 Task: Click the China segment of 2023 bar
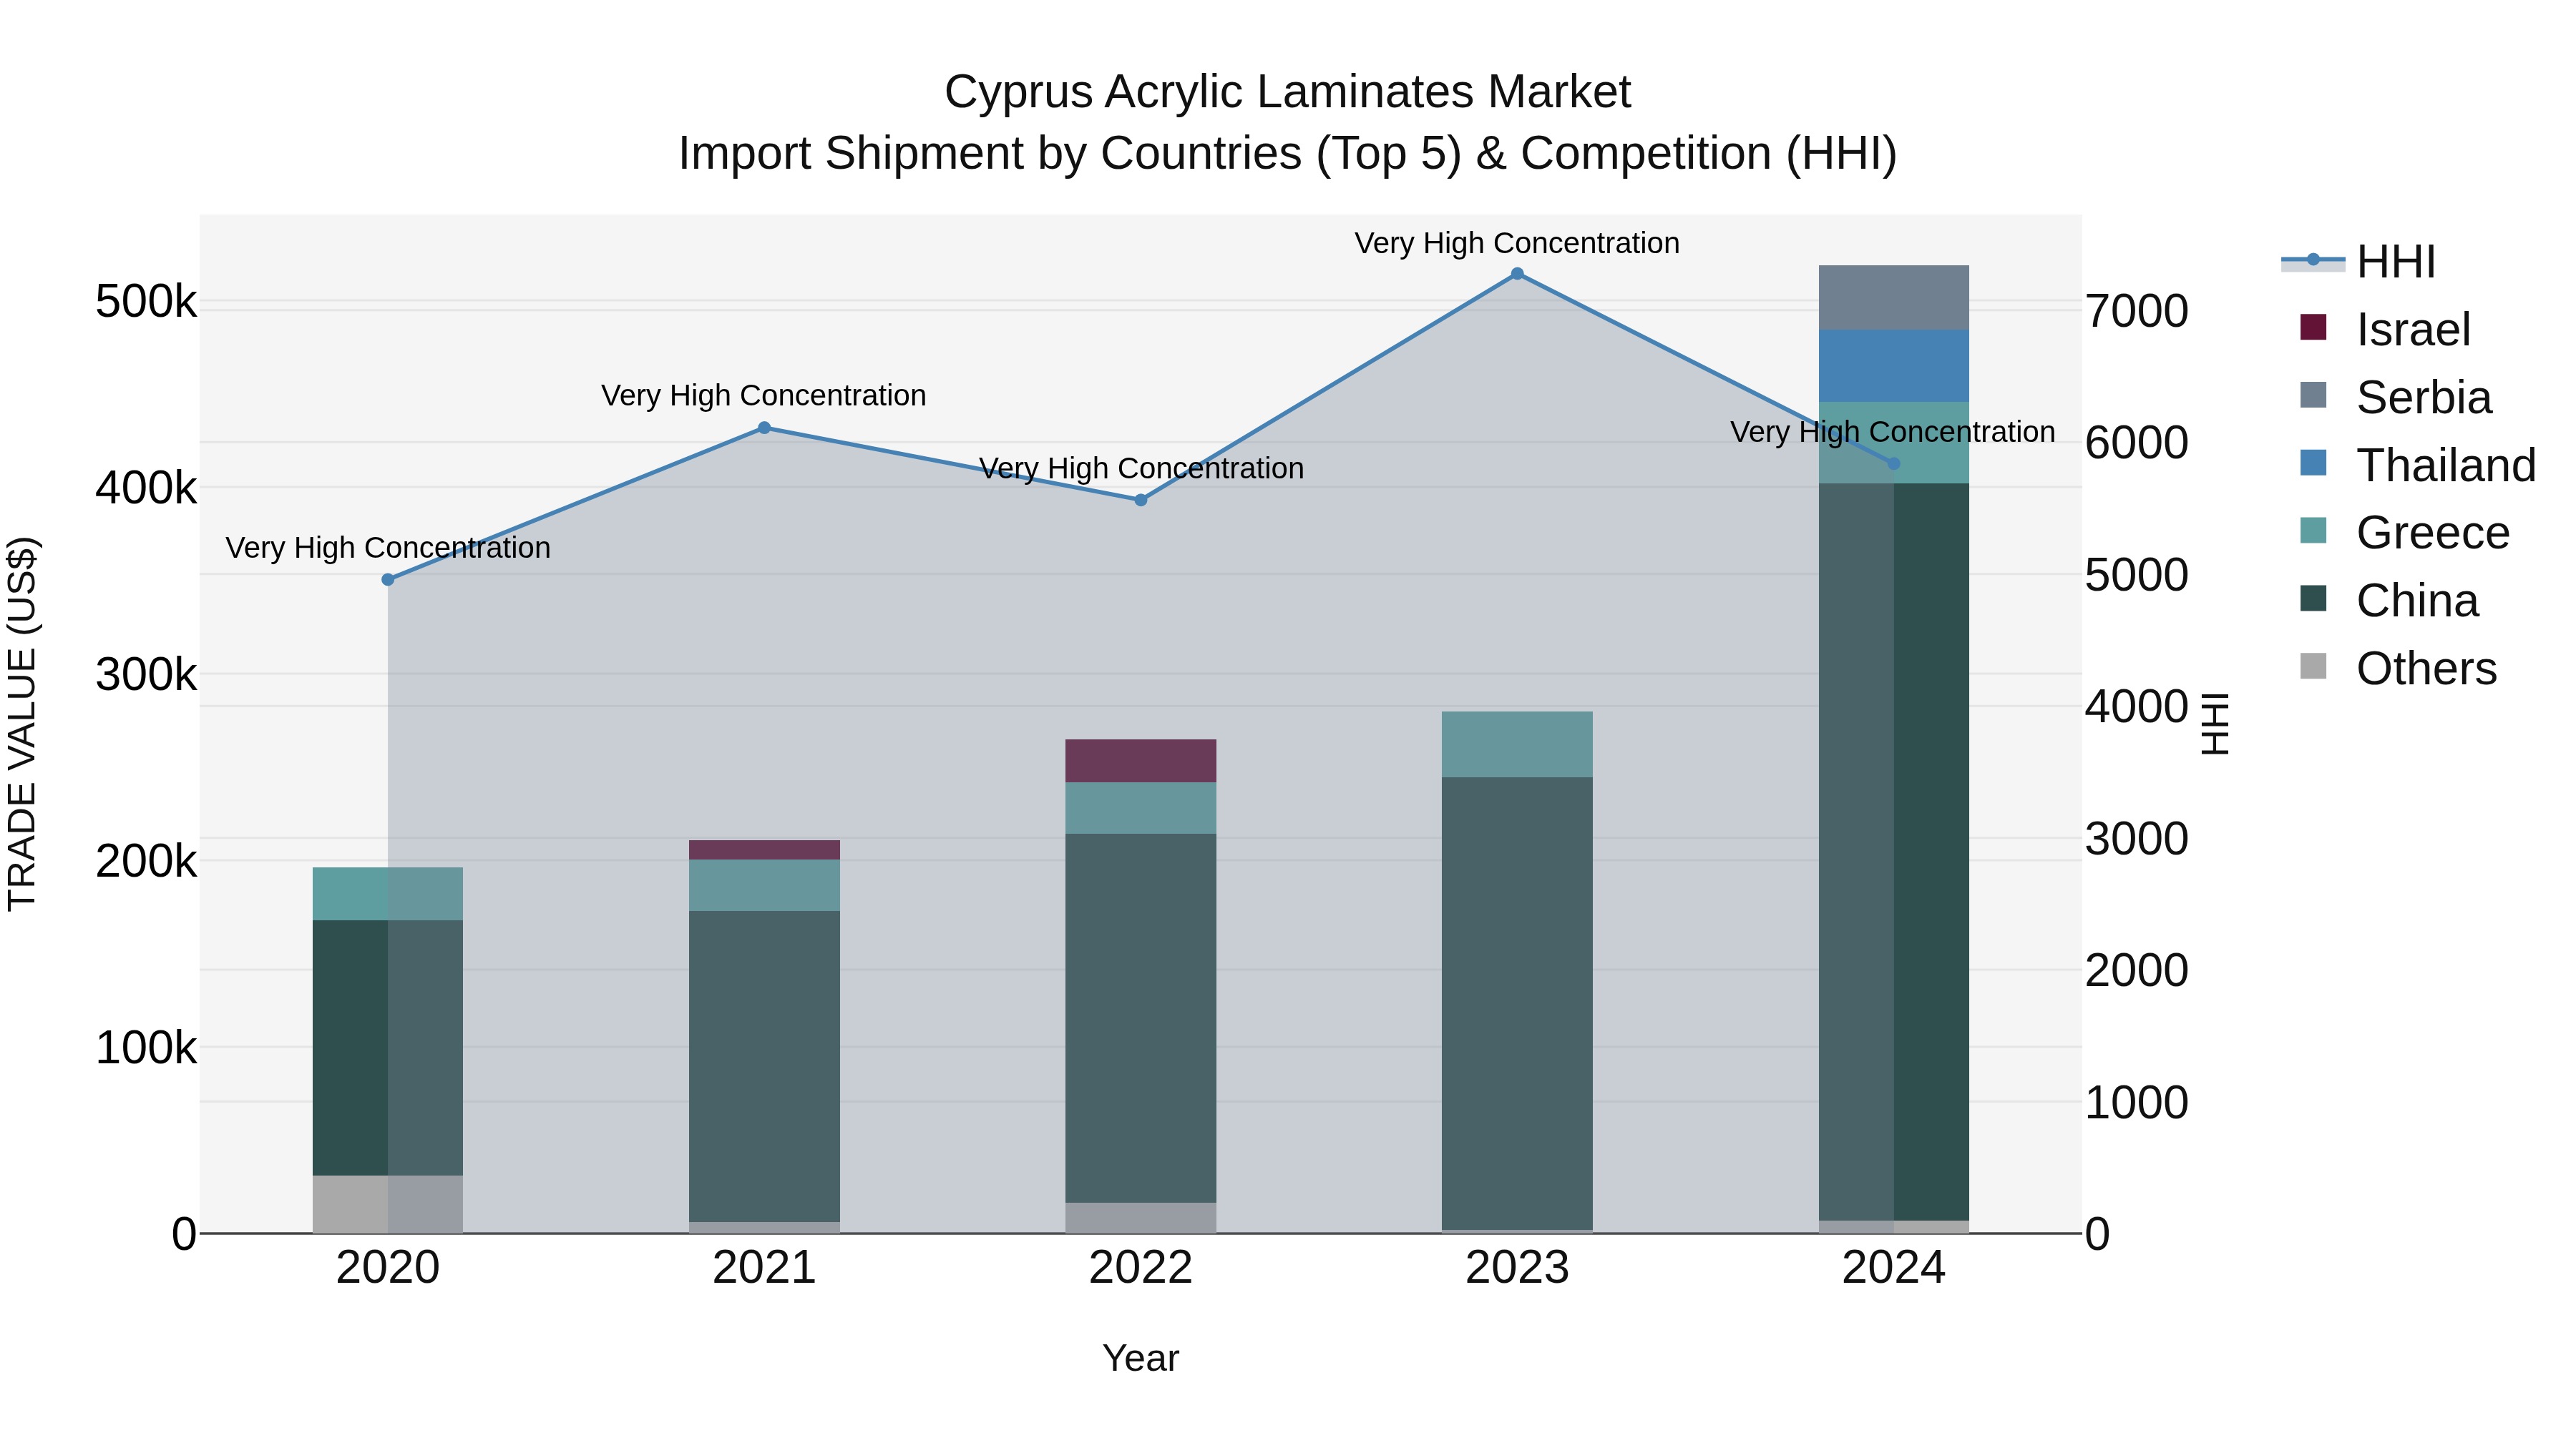(1517, 1003)
